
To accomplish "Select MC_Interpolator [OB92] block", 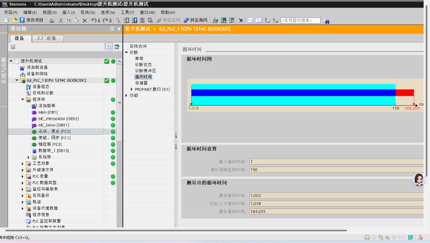I will 58,119.
